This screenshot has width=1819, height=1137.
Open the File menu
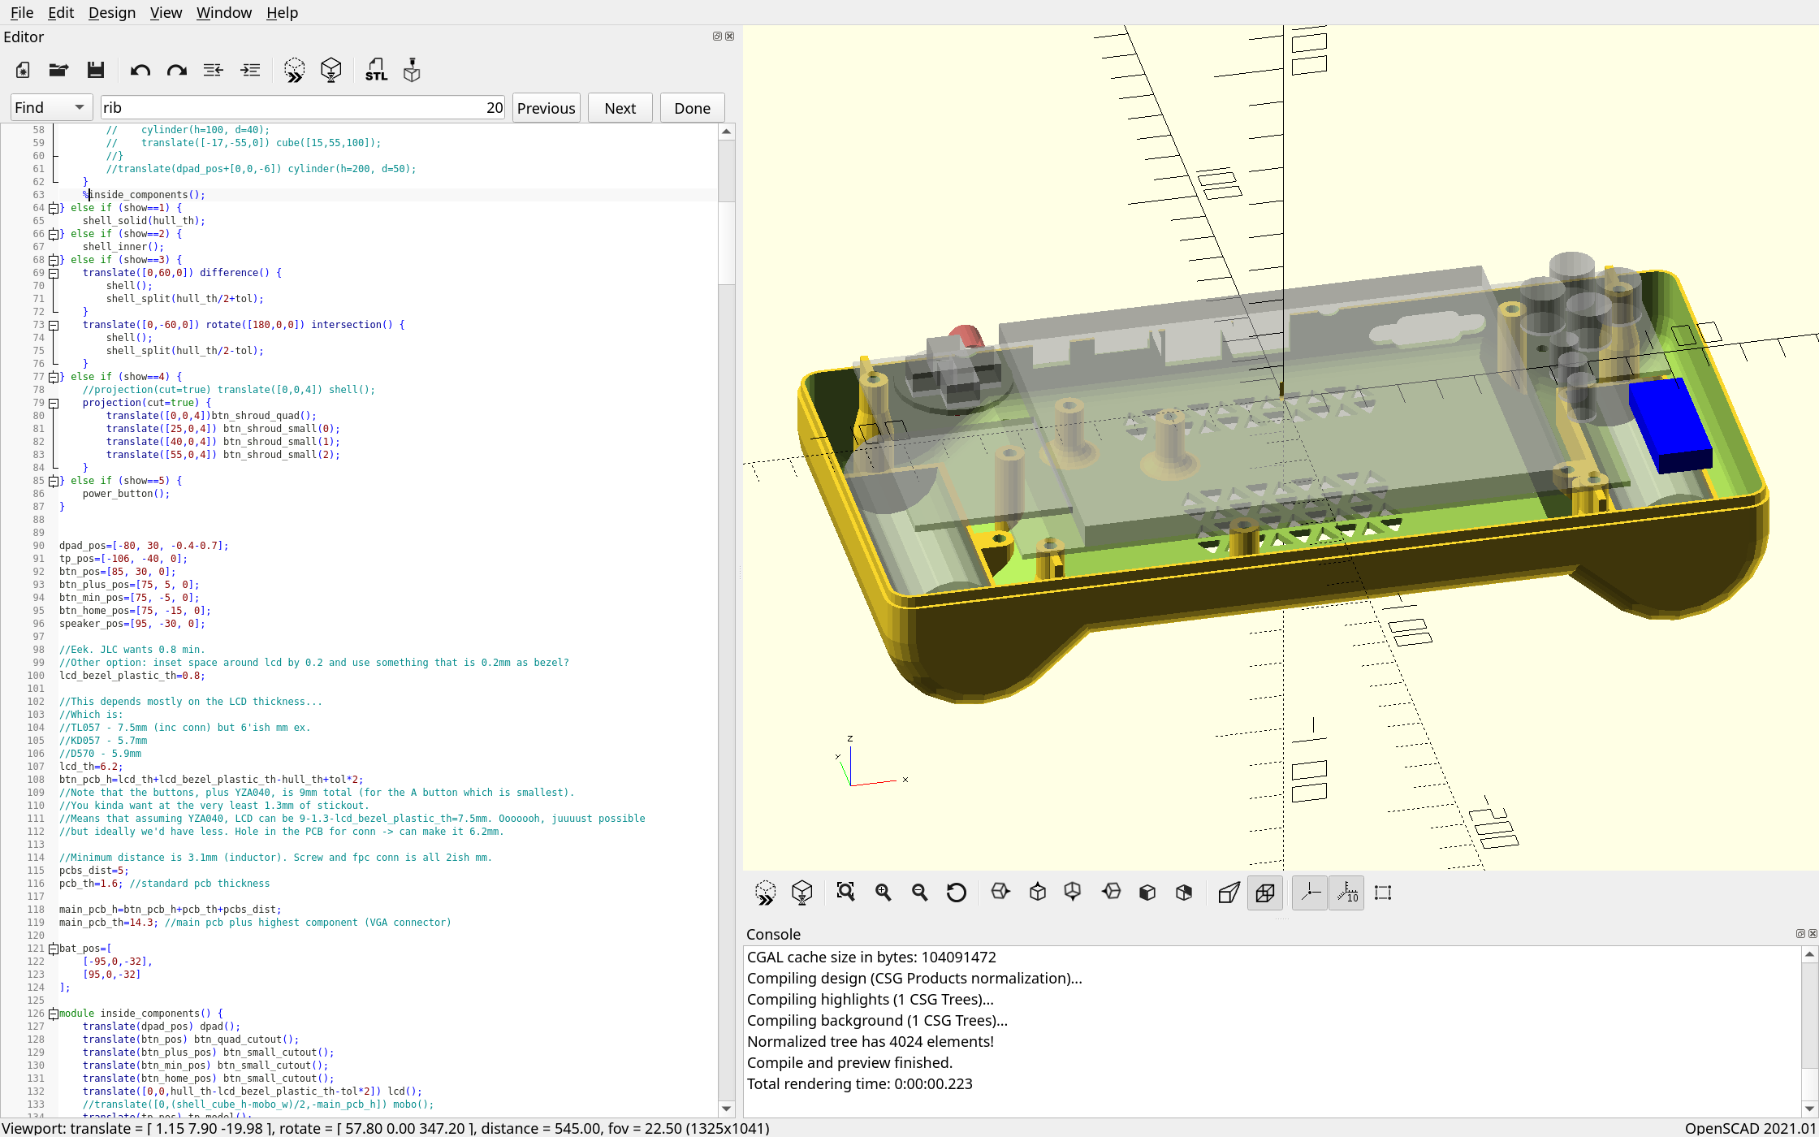tap(22, 12)
